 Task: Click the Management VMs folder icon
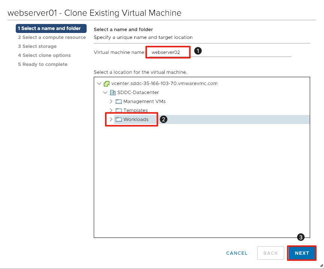[118, 101]
